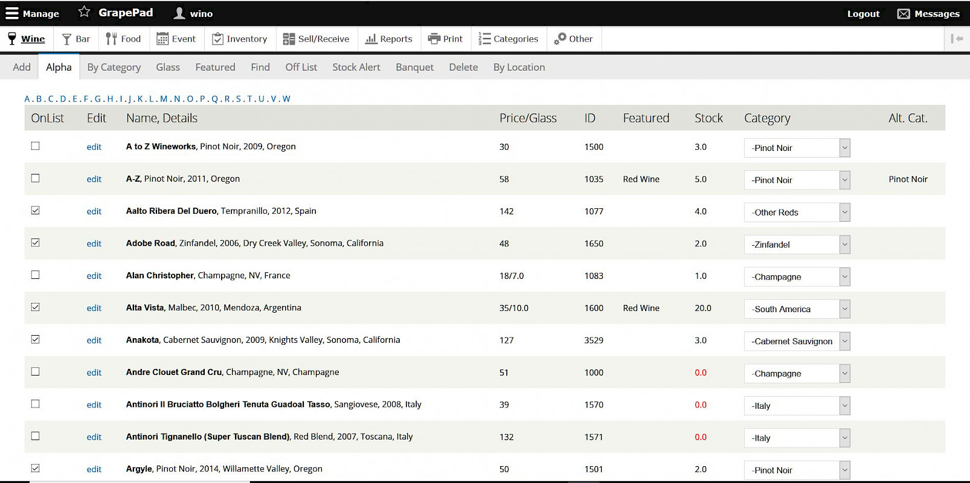This screenshot has height=483, width=970.
Task: Open the By Location tab
Action: point(519,67)
